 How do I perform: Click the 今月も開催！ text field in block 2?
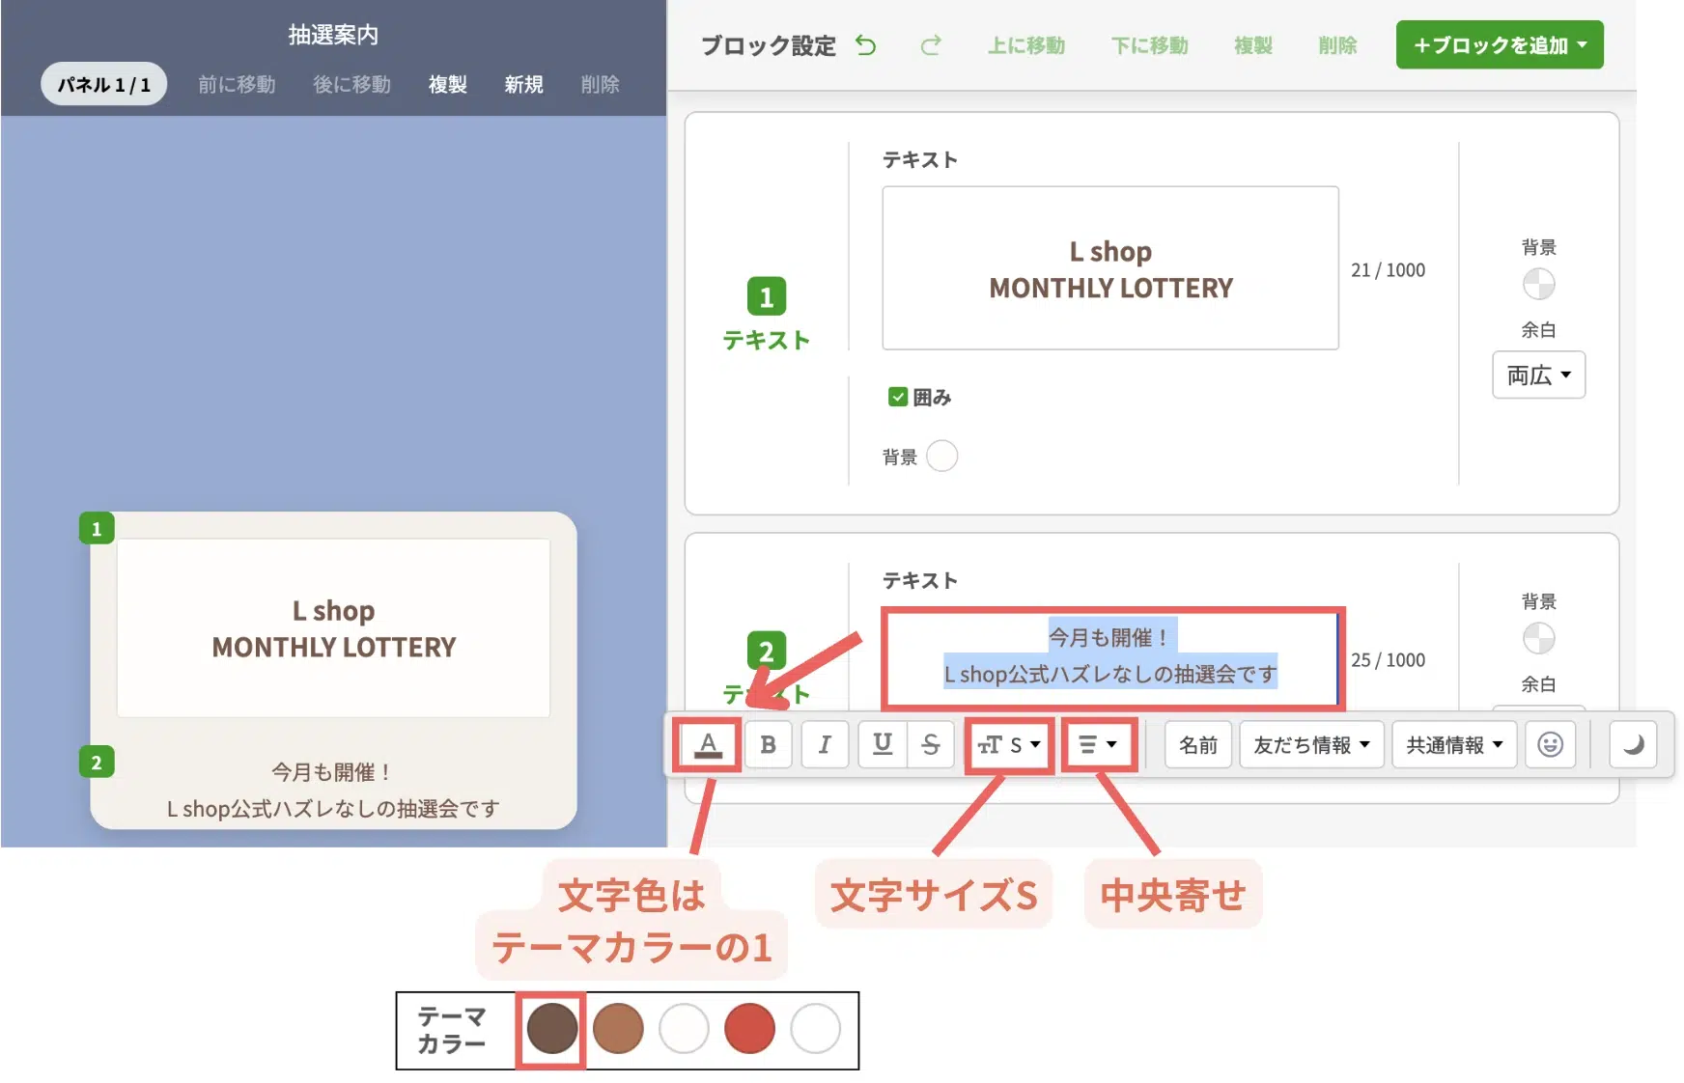coord(1110,657)
